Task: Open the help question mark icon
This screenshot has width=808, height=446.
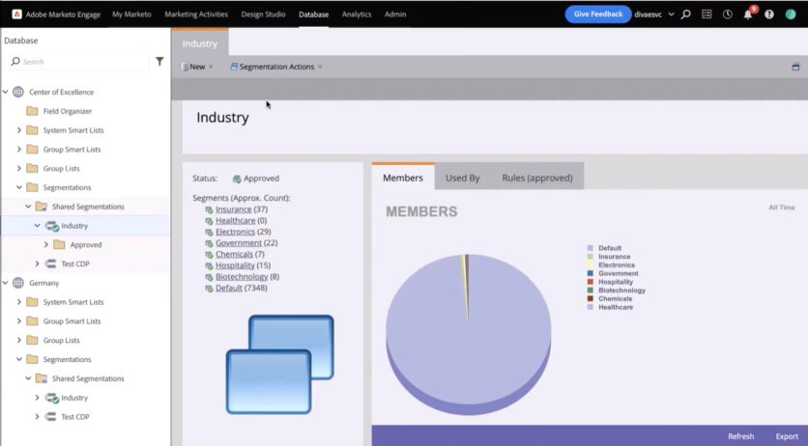Action: [768, 14]
